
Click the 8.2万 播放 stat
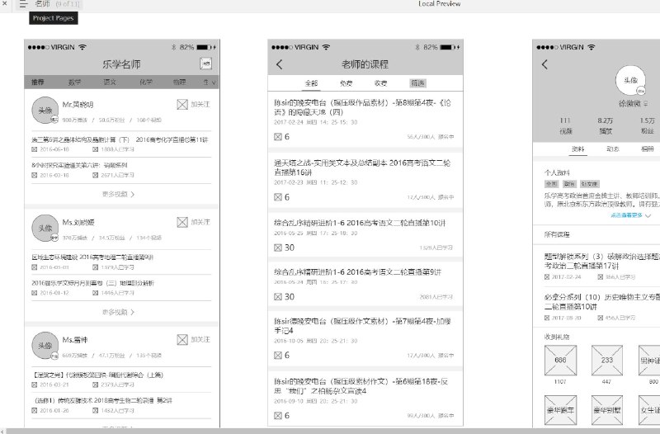pos(606,125)
